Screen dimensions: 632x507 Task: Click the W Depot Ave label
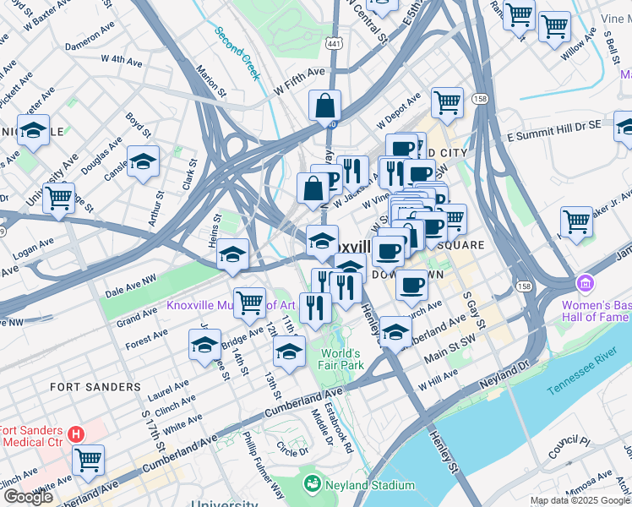tap(399, 111)
